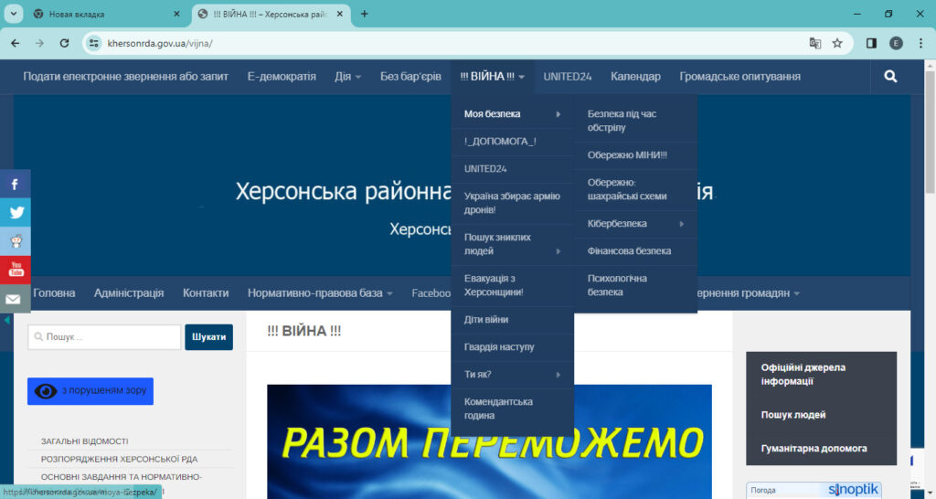Open the Дія dropdown menu
936x499 pixels.
[347, 77]
